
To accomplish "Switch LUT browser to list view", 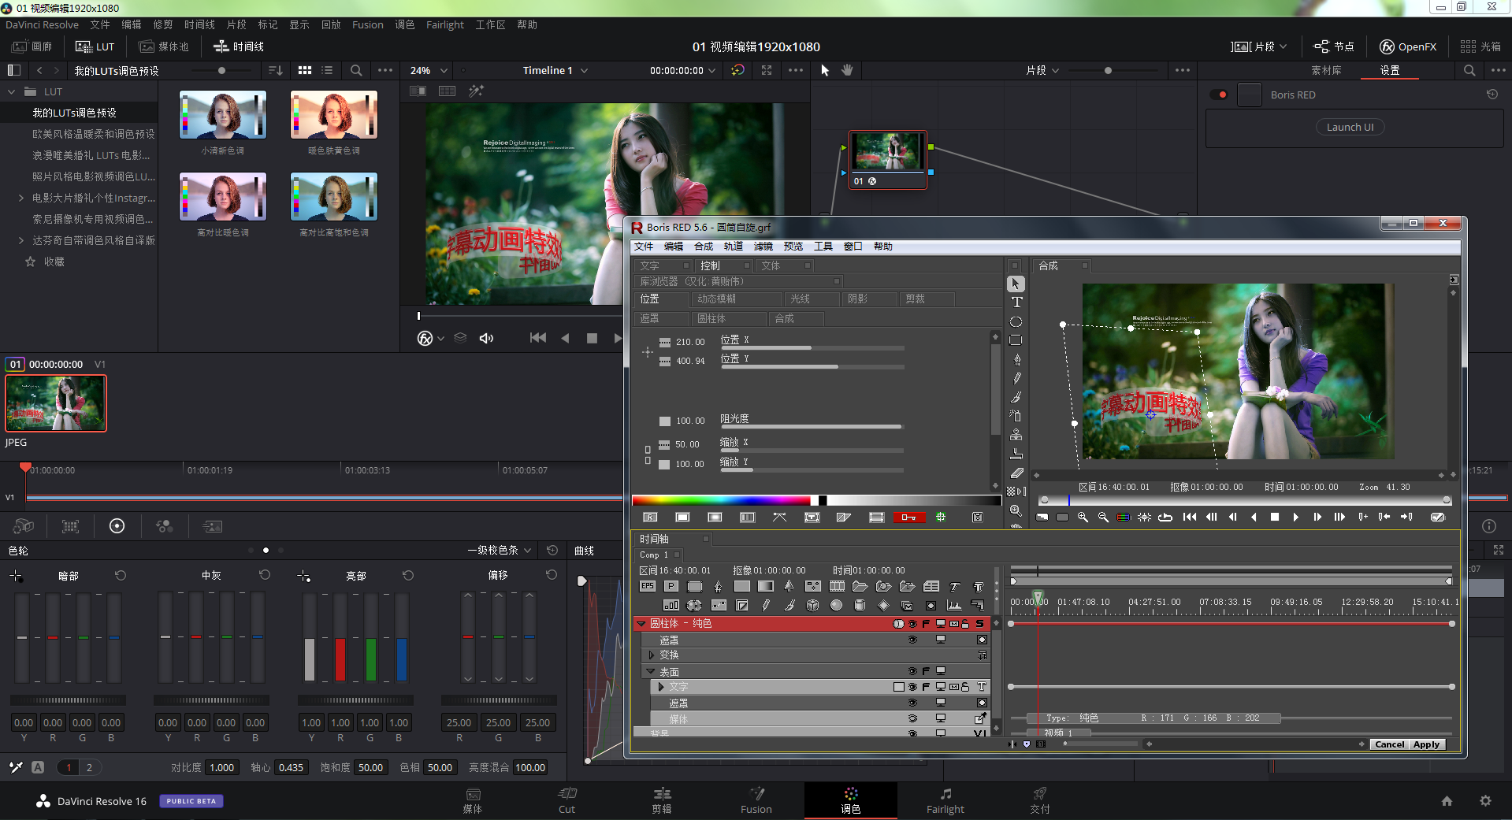I will (327, 70).
